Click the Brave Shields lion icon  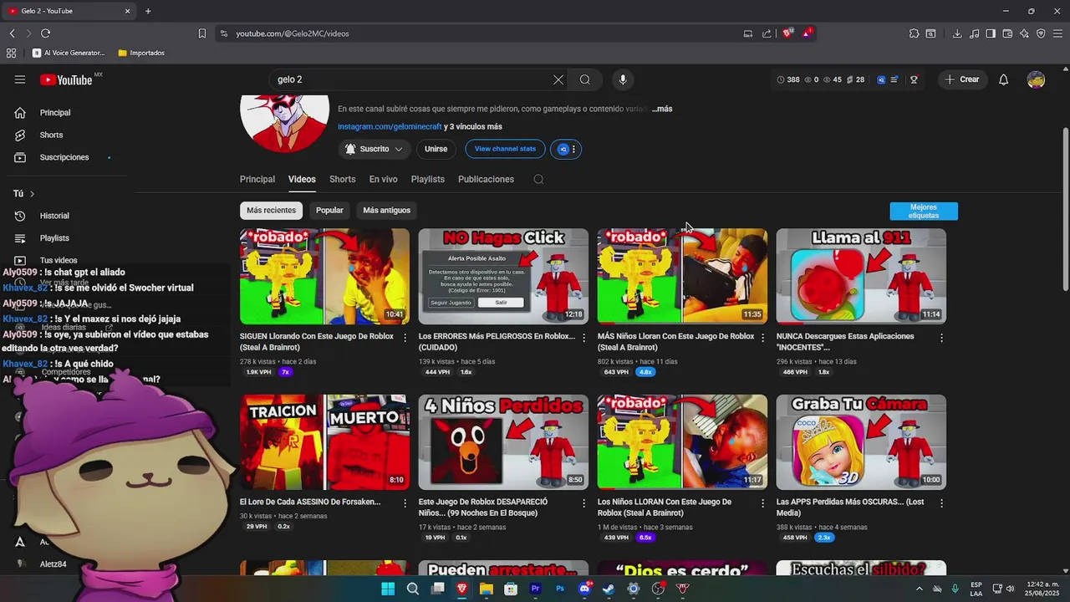pos(787,33)
